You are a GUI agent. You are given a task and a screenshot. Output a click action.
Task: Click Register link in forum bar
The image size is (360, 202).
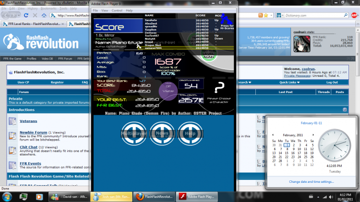[x=57, y=83]
